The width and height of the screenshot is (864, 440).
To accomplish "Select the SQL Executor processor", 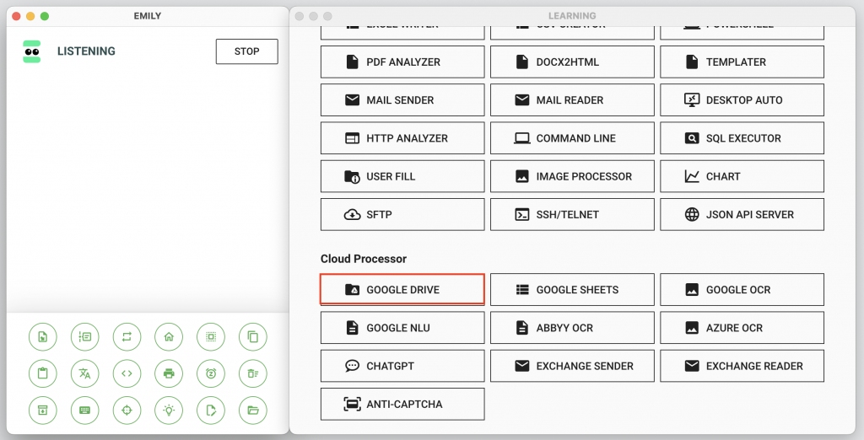I will coord(742,138).
